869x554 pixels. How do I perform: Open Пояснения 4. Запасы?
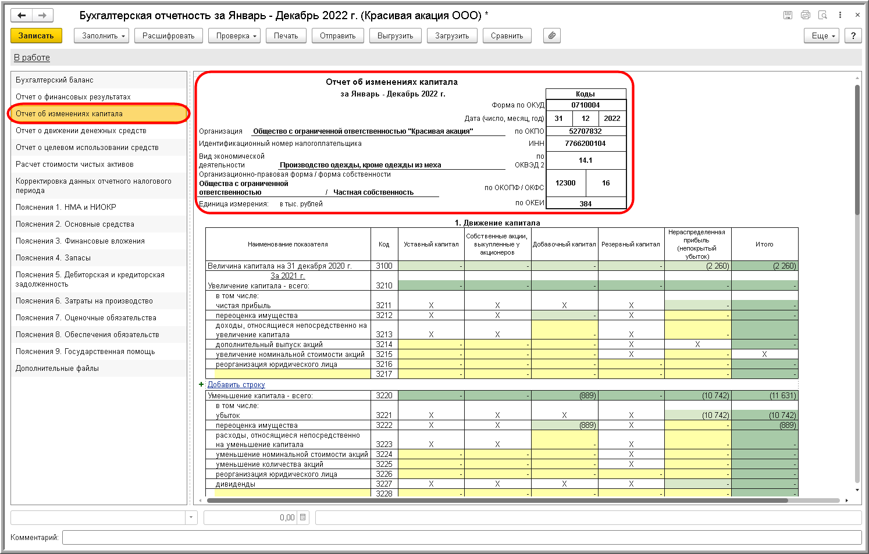99,258
